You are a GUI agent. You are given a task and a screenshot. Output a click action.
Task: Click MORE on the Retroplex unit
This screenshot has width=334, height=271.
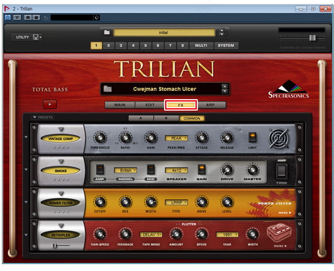[x=280, y=246]
